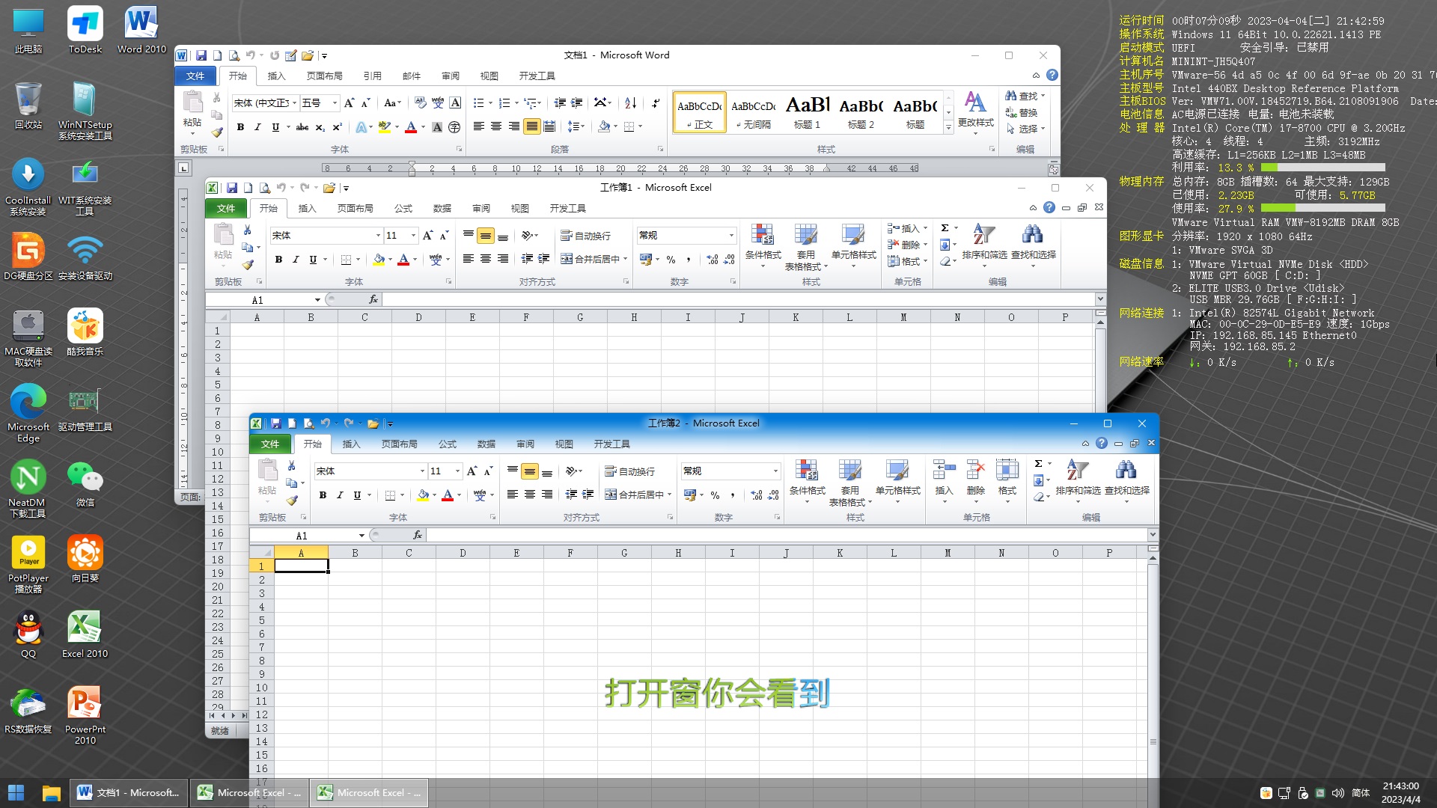Switch to 数据 tab in 工作簿1 Excel

tap(442, 208)
